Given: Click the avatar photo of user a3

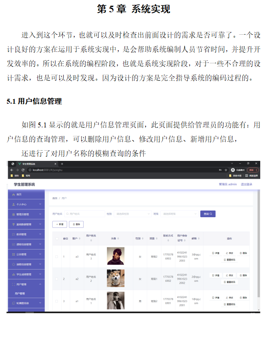Looking at the screenshot, I should pyautogui.click(x=115, y=256).
